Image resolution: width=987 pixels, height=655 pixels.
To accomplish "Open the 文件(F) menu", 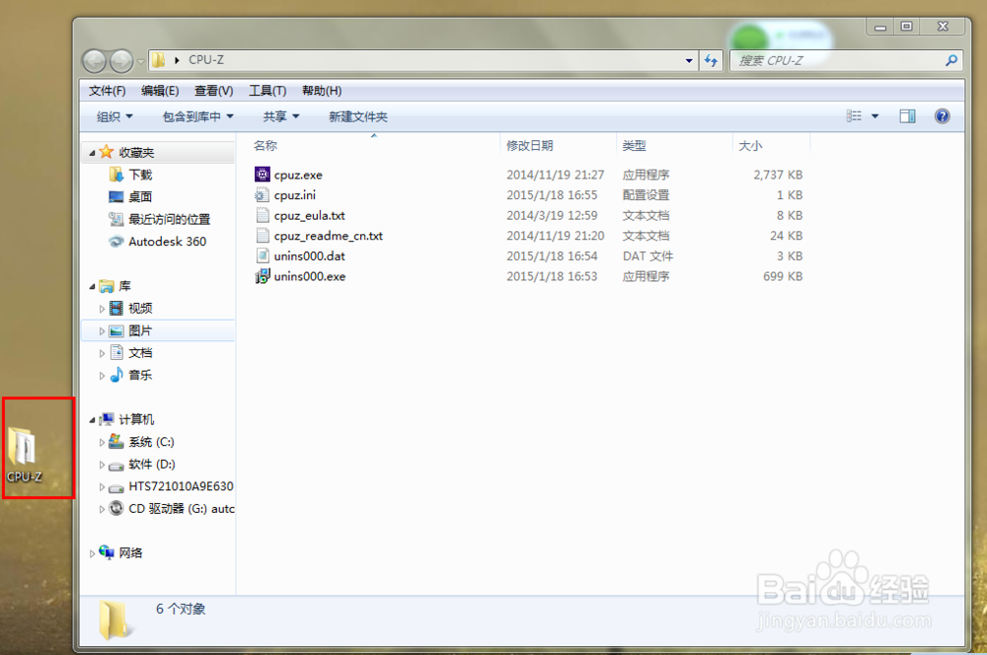I will [107, 91].
